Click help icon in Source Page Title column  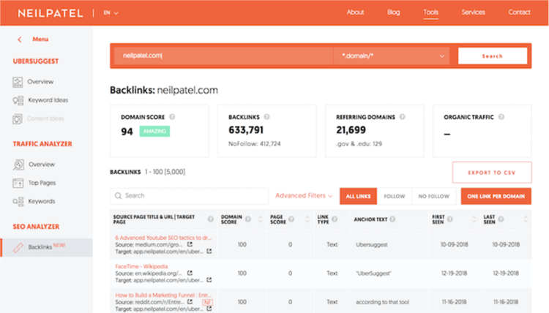[x=210, y=219]
